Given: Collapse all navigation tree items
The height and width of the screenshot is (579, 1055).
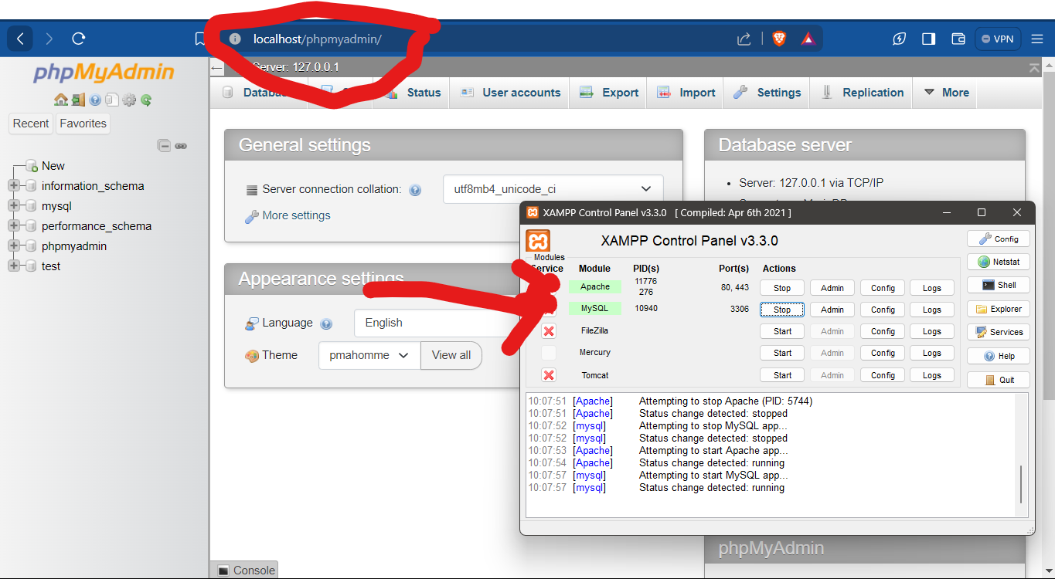Looking at the screenshot, I should tap(164, 145).
